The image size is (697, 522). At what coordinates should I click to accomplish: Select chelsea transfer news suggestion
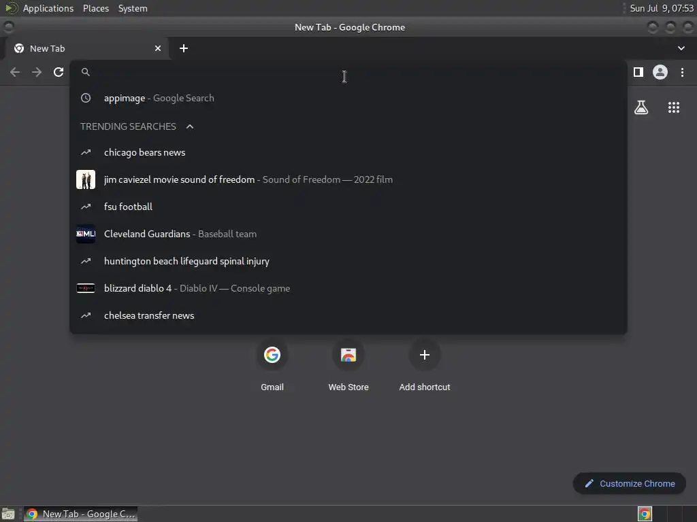(348, 315)
